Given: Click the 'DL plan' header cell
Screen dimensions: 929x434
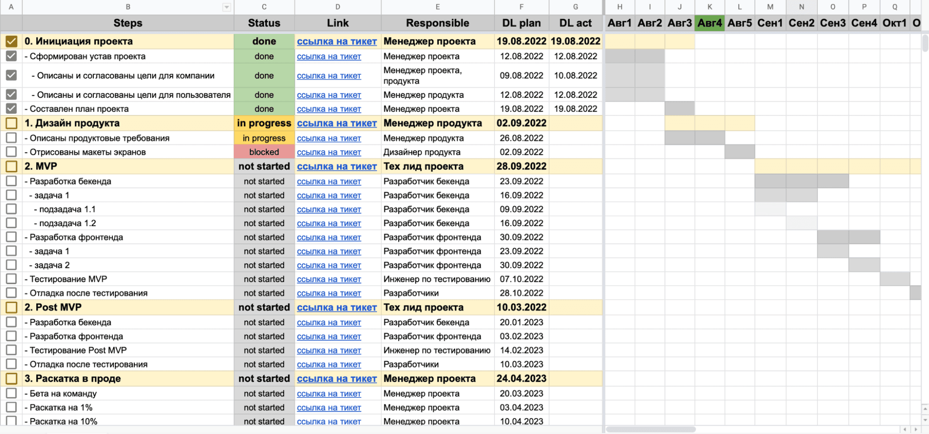Looking at the screenshot, I should coord(521,23).
